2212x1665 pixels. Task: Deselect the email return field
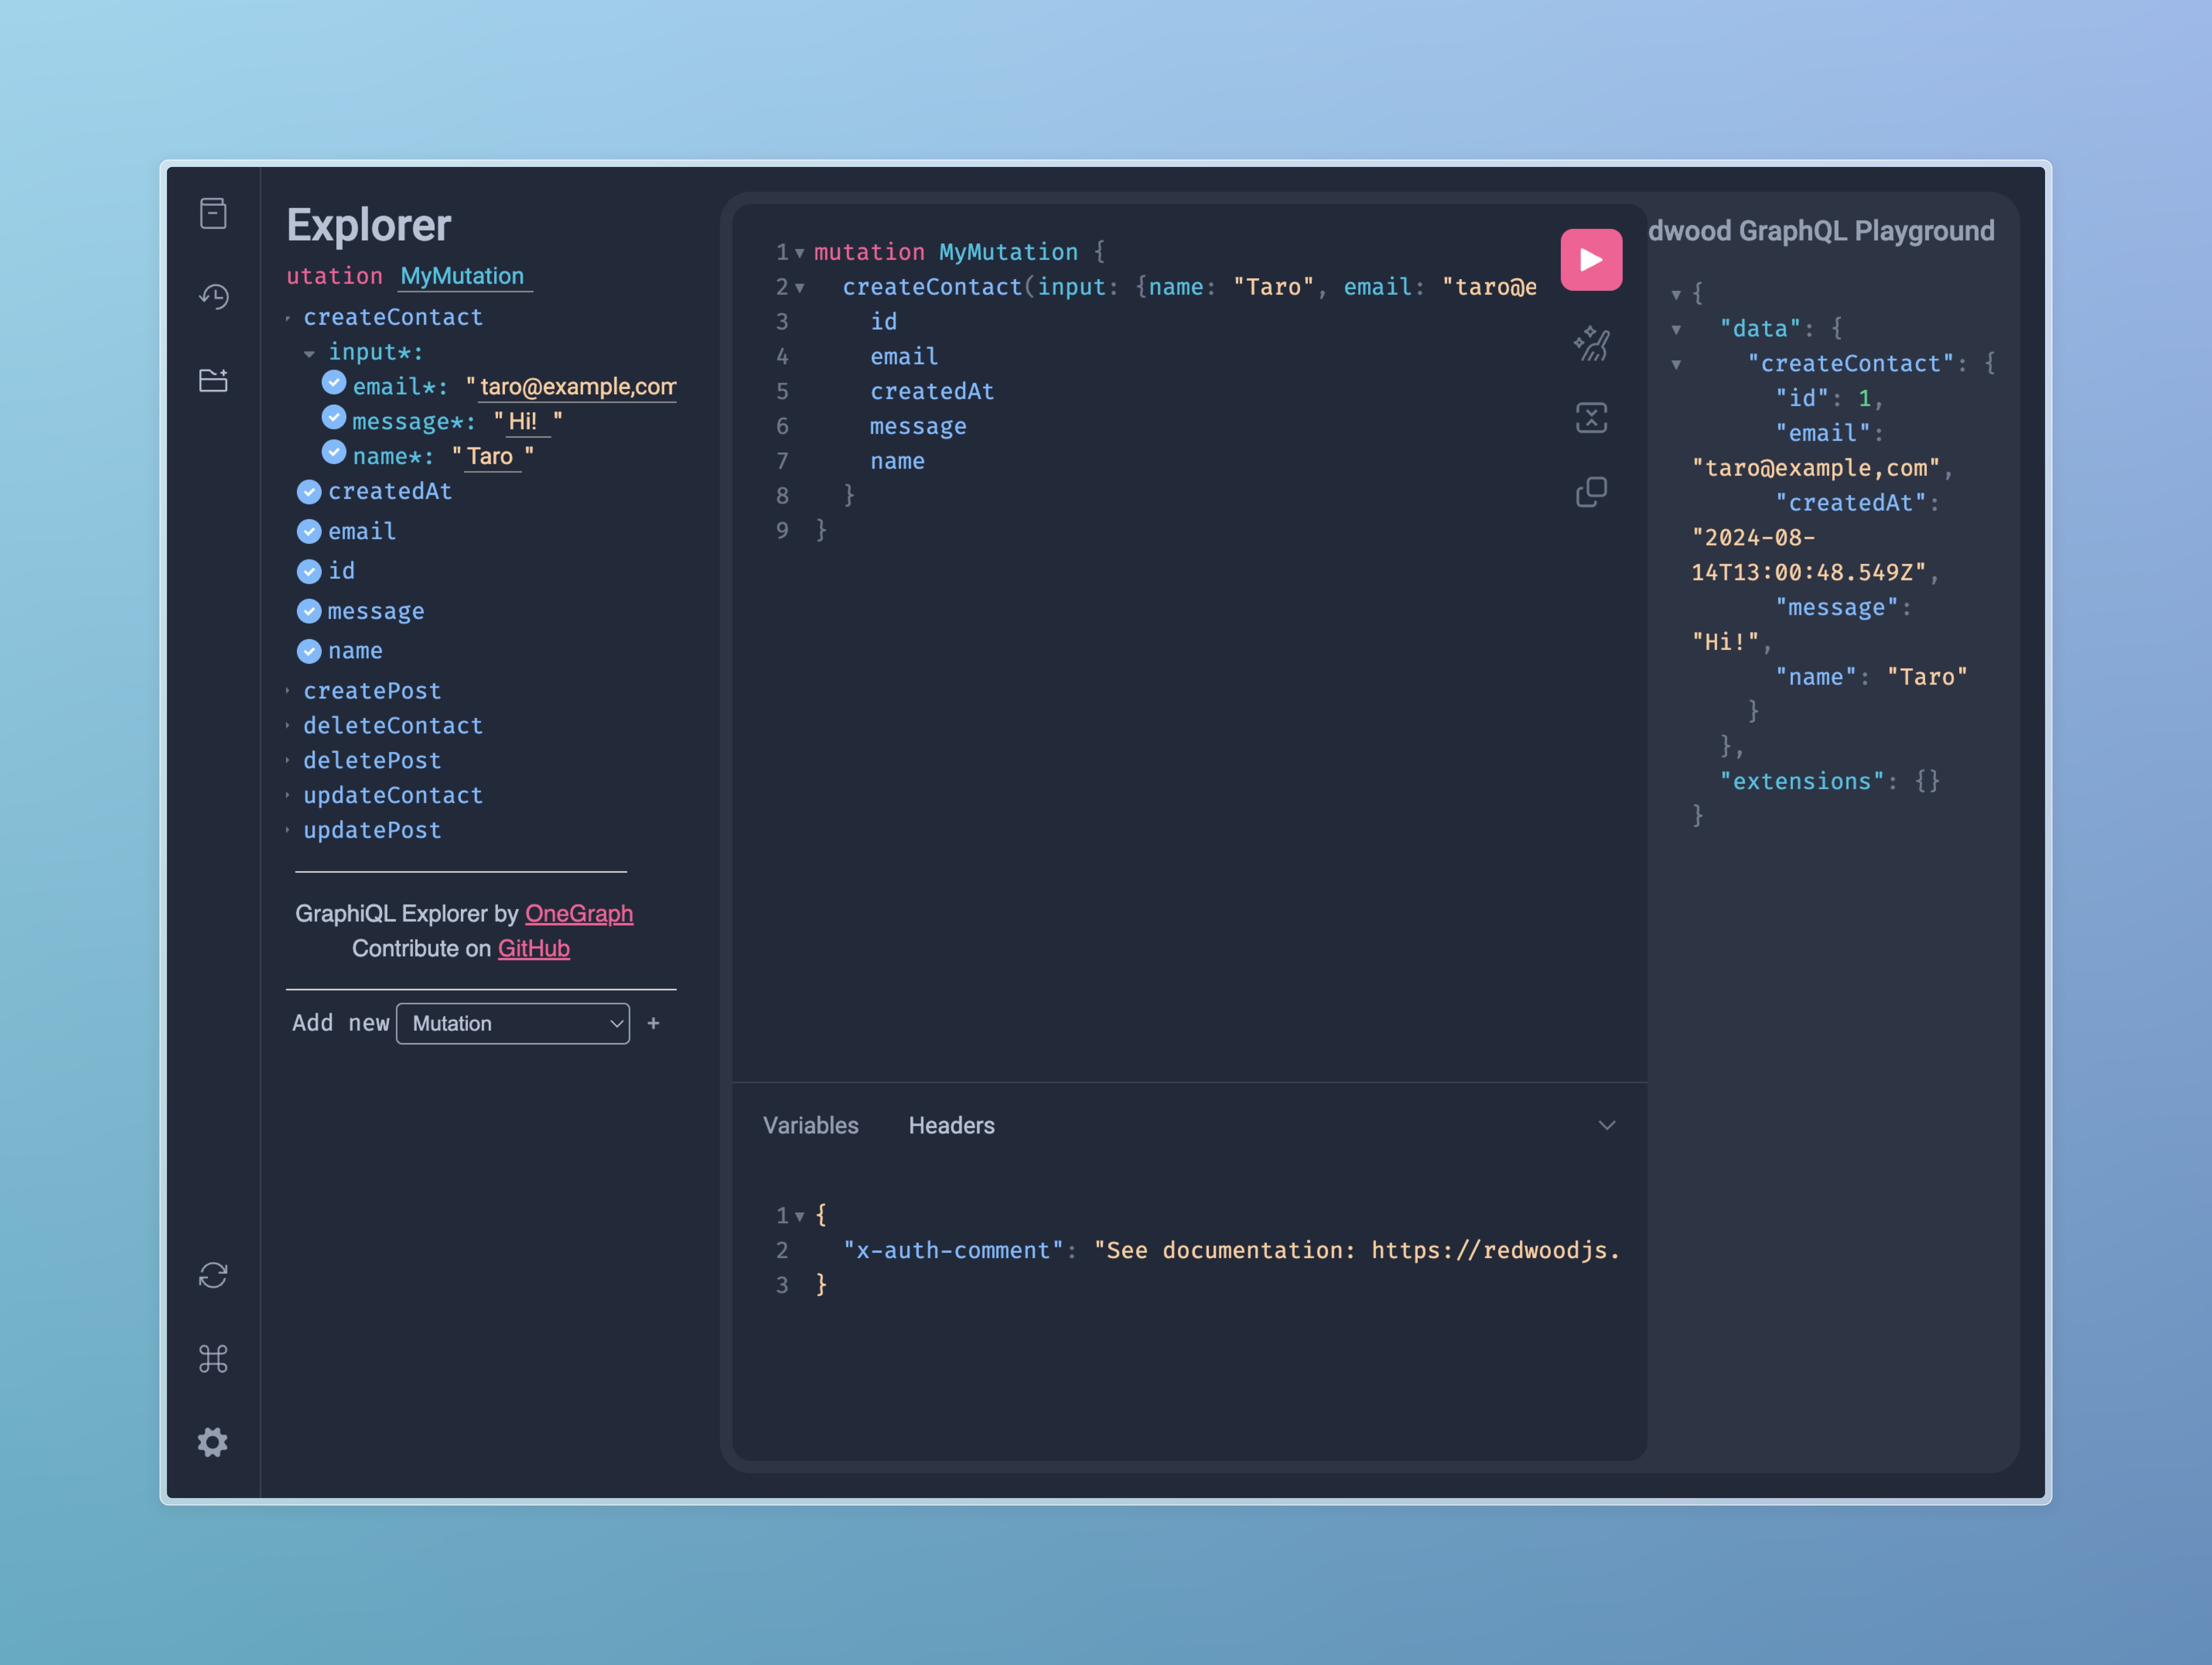click(309, 531)
